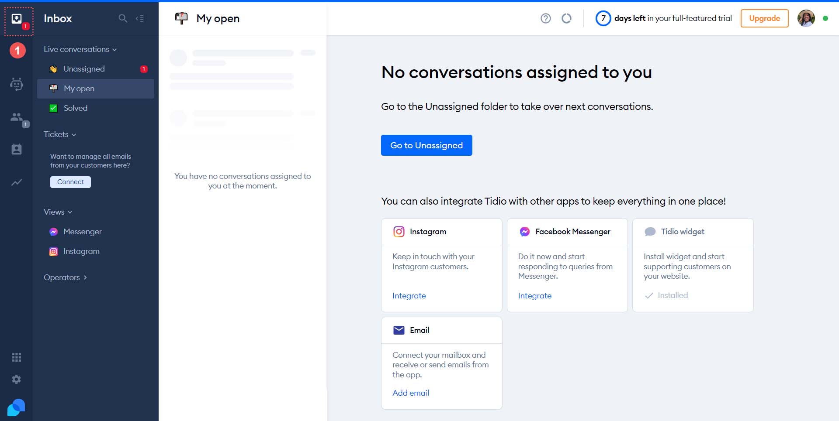Image resolution: width=839 pixels, height=421 pixels.
Task: Click the Go to Unassigned button
Action: pyautogui.click(x=426, y=145)
